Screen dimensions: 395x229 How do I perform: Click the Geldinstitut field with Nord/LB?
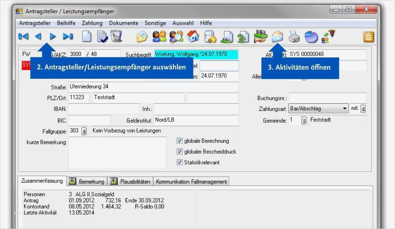(x=196, y=120)
